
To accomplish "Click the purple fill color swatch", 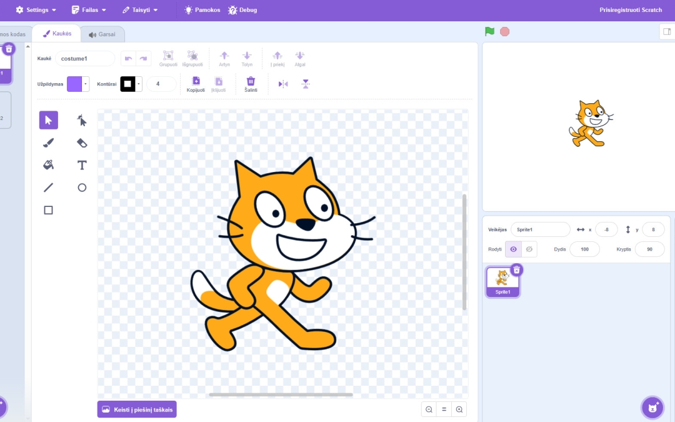I will click(x=74, y=84).
